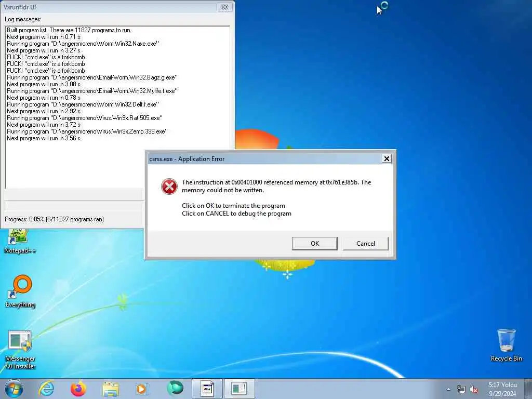Click OK to terminate csrss.exe
The height and width of the screenshot is (399, 532).
pyautogui.click(x=314, y=243)
